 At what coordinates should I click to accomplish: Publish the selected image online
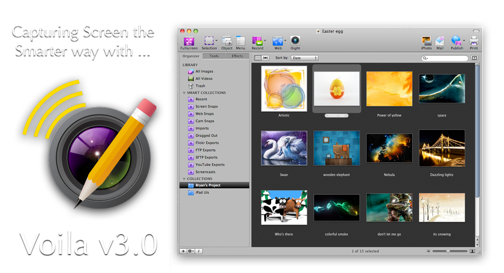[x=456, y=43]
